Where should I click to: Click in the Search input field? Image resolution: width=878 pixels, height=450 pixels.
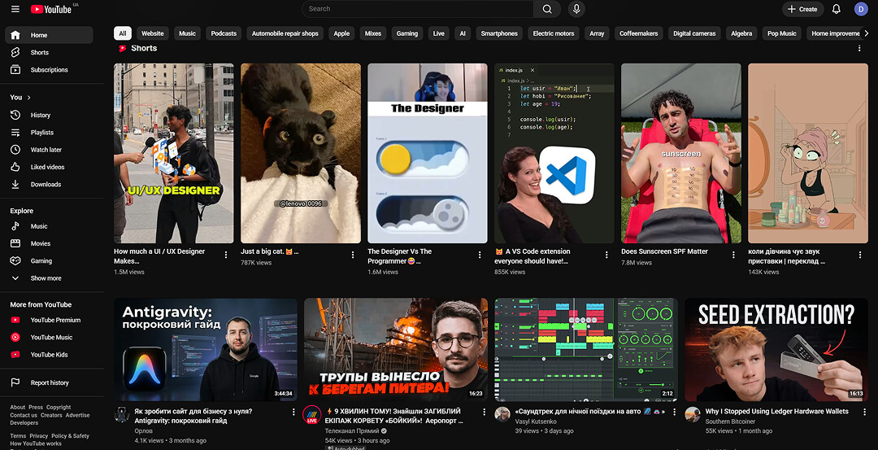click(418, 9)
